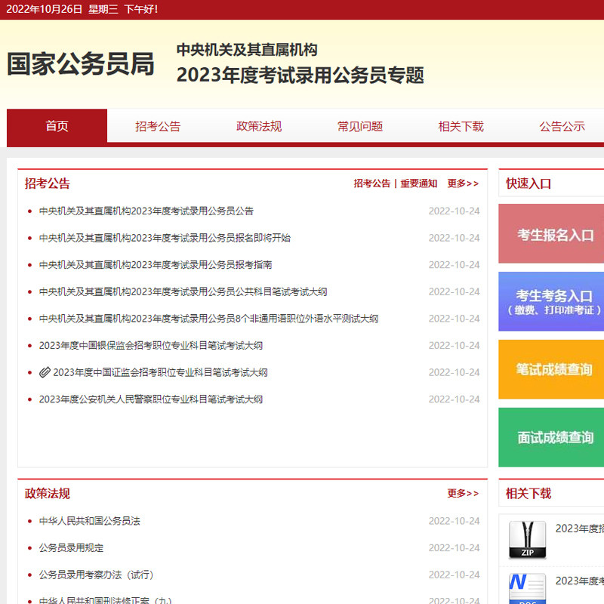The image size is (604, 604).
Task: Open the 中华人民共和国公务员法 link
Action: point(89,521)
